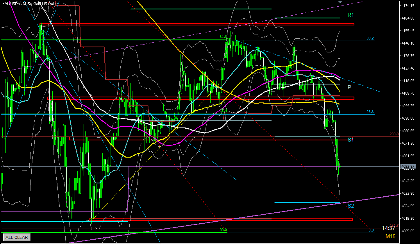
Task: Click the XAUUSD M15 chart title text
Action: pyautogui.click(x=30, y=4)
